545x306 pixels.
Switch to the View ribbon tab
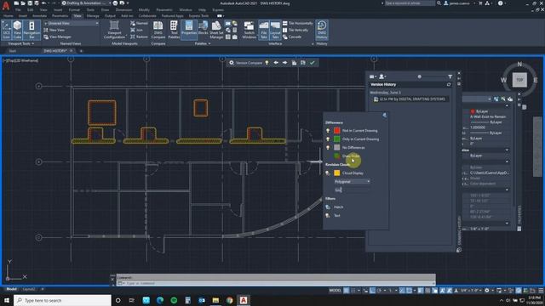(77, 15)
